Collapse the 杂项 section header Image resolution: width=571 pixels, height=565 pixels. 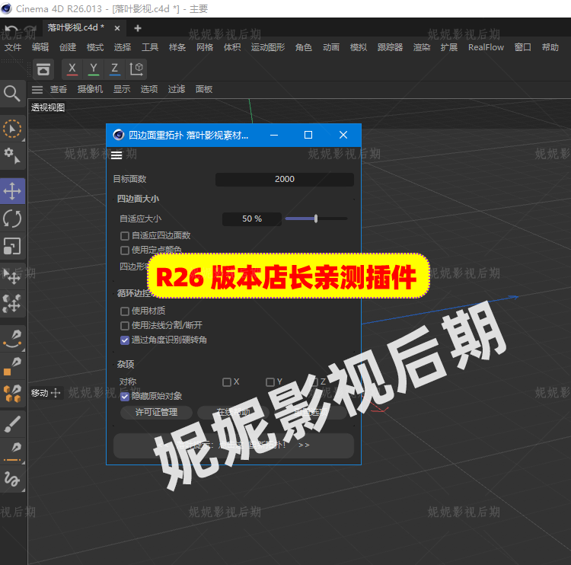tap(126, 364)
